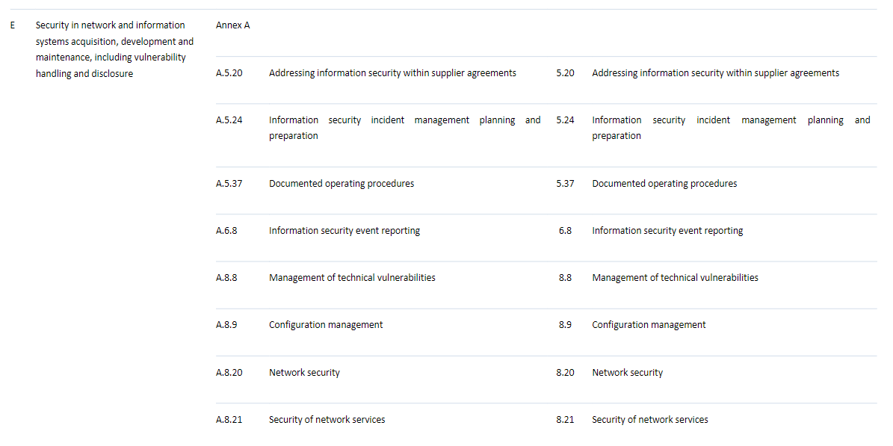Viewport: 893px width, 446px height.
Task: Select control number A.8.8
Action: (226, 277)
